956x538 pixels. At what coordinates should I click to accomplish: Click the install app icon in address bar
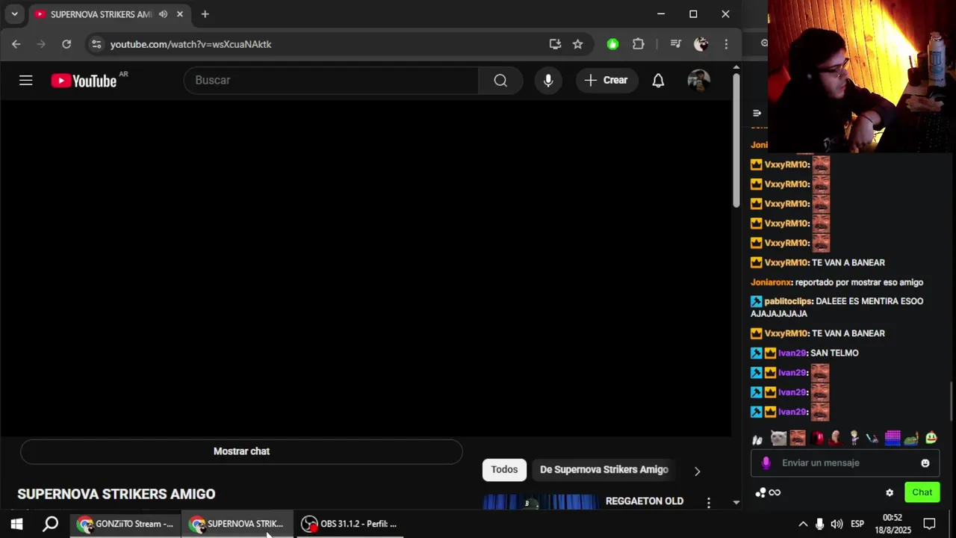[x=555, y=44]
